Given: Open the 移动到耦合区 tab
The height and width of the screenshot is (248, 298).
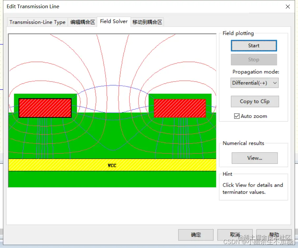Looking at the screenshot, I should tap(147, 22).
